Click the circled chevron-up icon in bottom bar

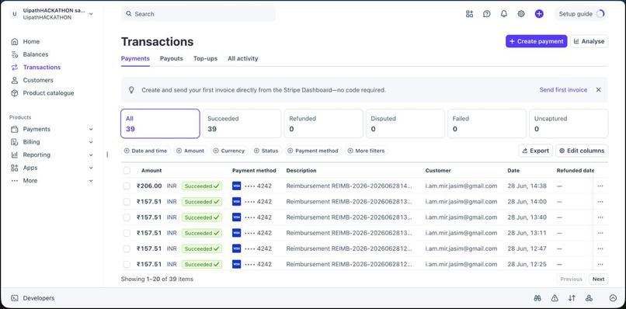[614, 298]
